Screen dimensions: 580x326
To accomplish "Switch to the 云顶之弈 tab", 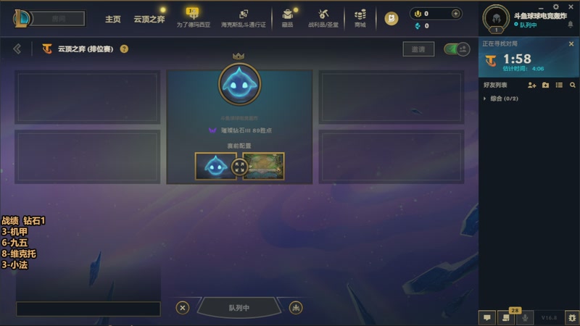I will (149, 20).
